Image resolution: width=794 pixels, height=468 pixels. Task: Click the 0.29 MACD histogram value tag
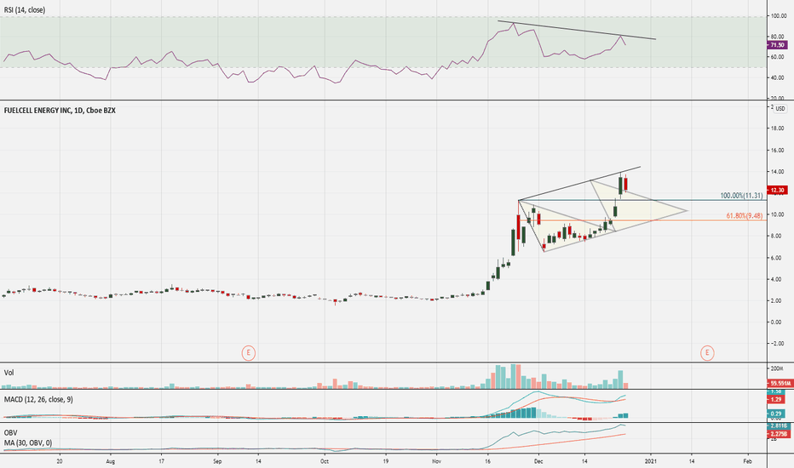pos(776,414)
